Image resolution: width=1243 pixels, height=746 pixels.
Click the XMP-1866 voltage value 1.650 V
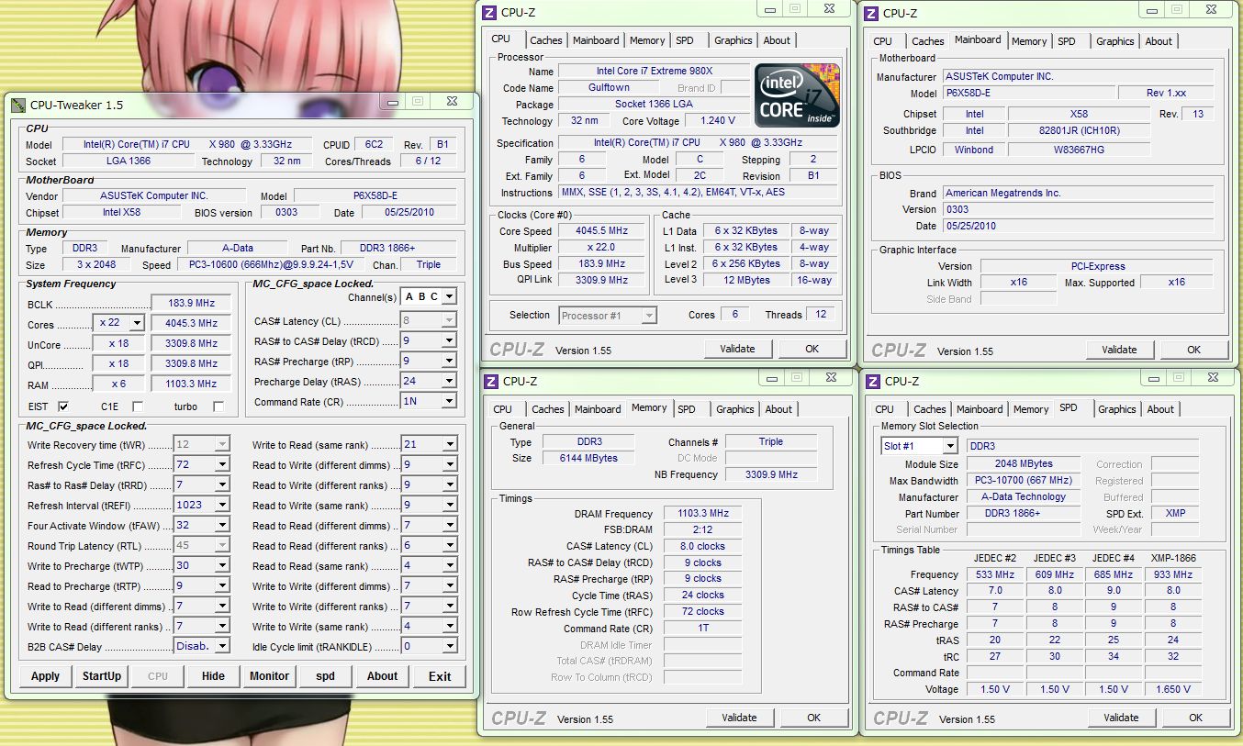(x=1173, y=689)
